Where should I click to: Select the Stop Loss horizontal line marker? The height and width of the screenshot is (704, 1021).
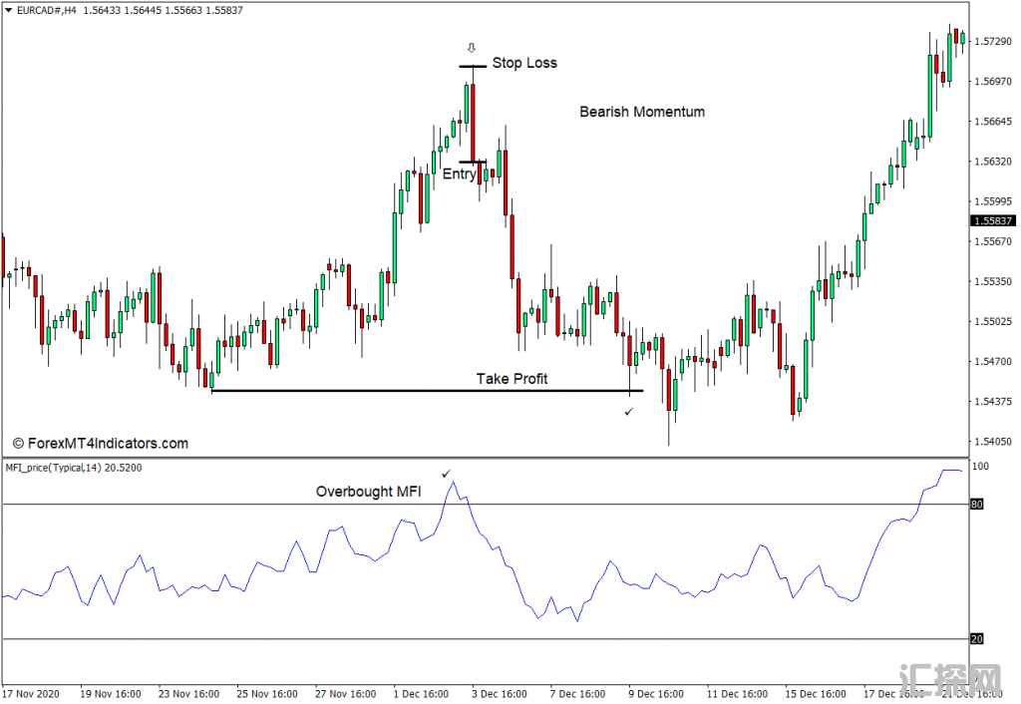[473, 67]
